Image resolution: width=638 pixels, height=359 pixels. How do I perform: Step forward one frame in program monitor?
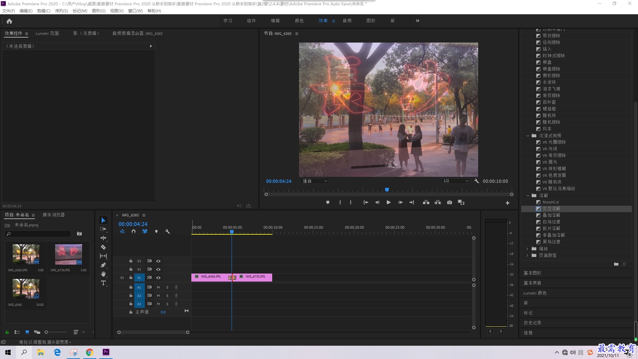[400, 202]
